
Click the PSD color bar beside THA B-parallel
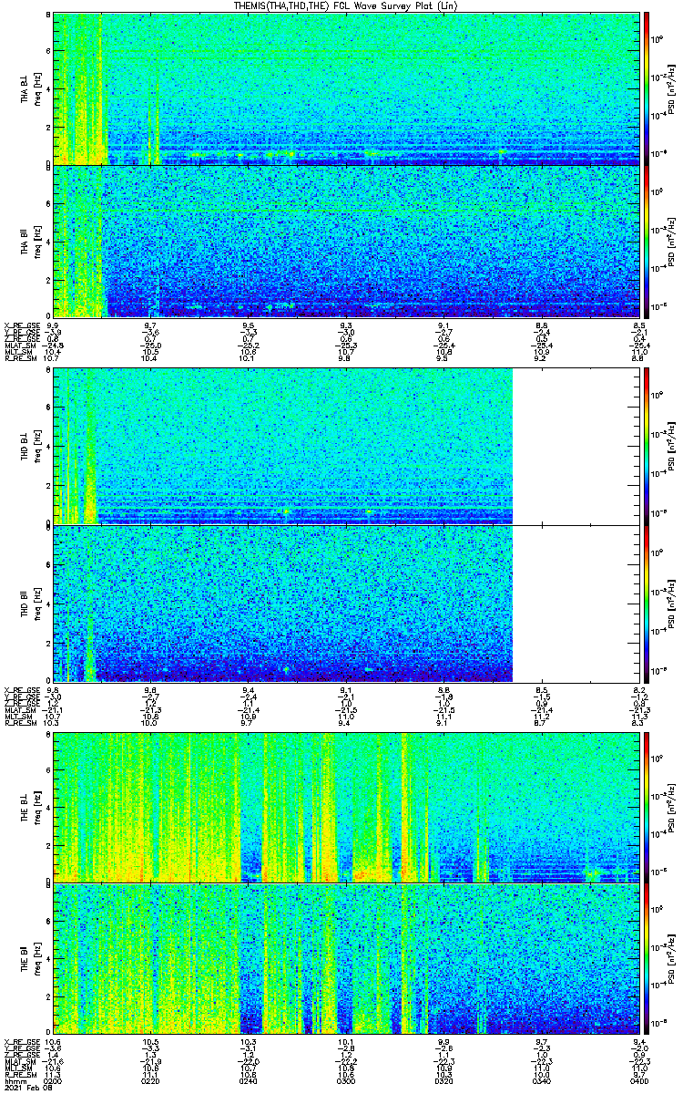pyautogui.click(x=647, y=241)
